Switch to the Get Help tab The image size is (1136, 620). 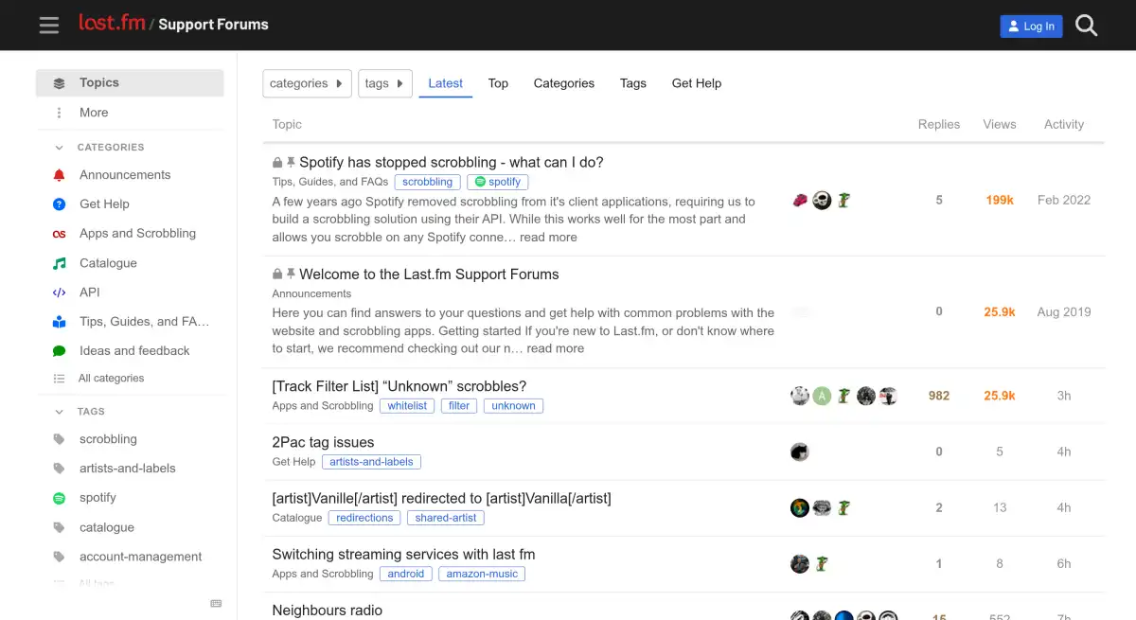tap(696, 83)
